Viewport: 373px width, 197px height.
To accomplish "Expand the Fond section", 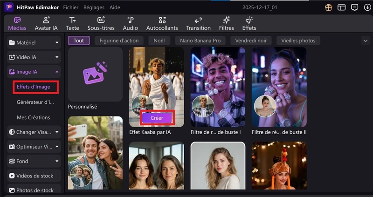I will tap(34, 161).
